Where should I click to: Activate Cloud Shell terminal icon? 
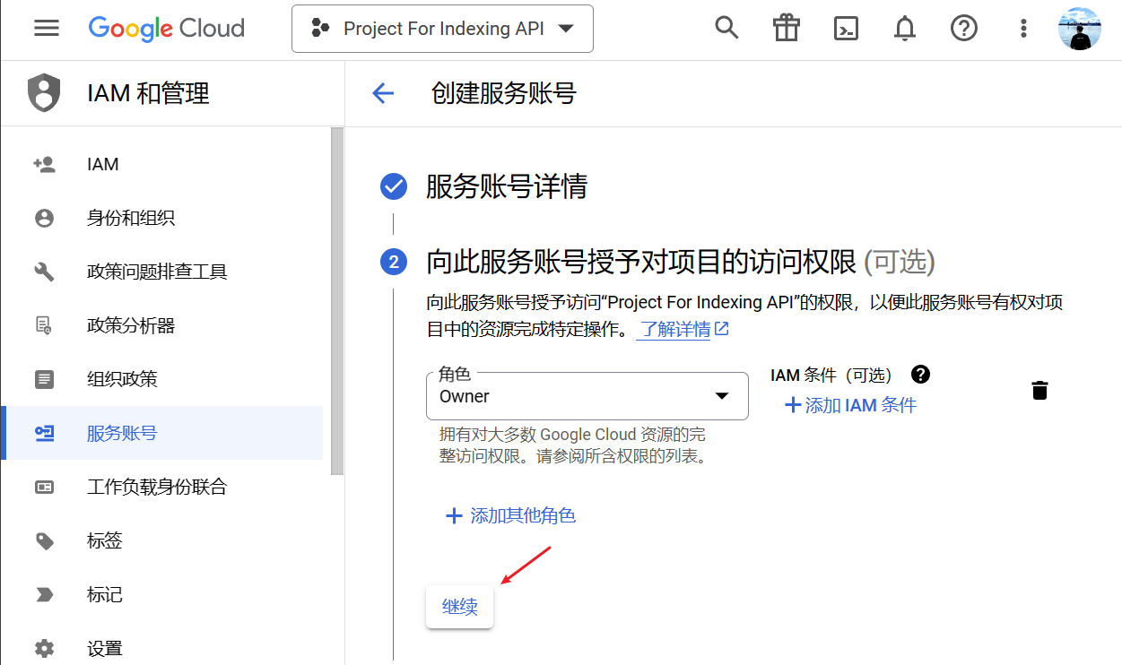click(846, 28)
